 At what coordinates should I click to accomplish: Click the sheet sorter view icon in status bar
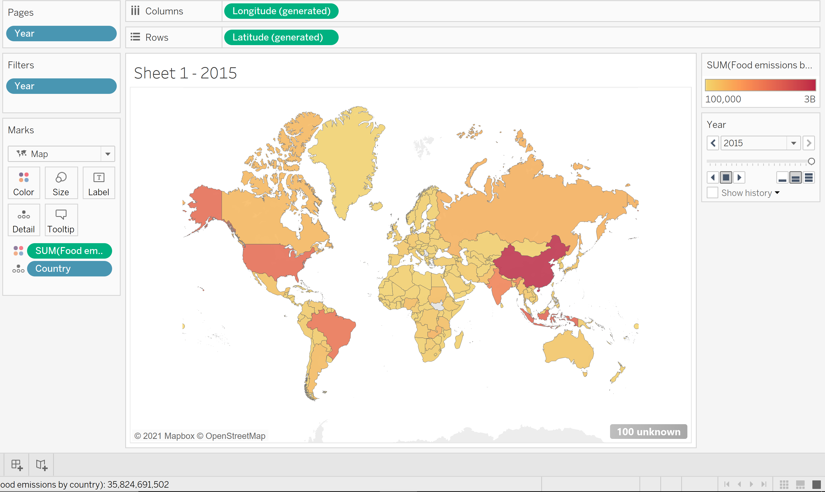pos(784,484)
